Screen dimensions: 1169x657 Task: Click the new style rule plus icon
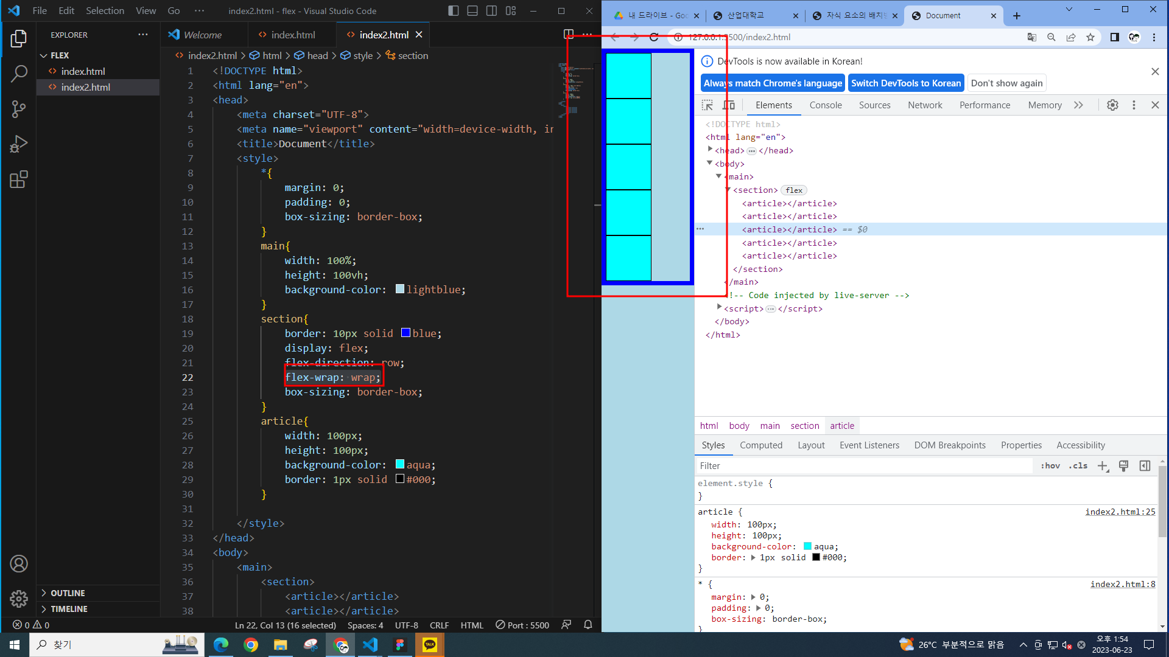click(x=1103, y=466)
